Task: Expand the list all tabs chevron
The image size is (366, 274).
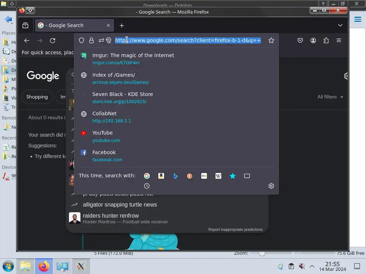Action: click(x=340, y=25)
